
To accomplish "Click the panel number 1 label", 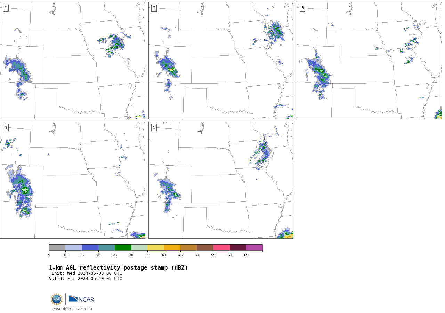I will tap(6, 8).
